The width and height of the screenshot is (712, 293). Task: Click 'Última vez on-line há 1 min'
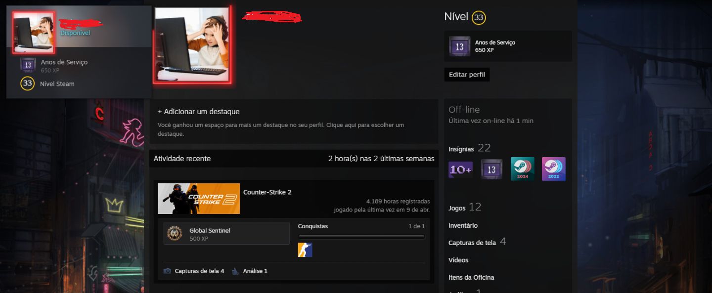click(x=491, y=121)
